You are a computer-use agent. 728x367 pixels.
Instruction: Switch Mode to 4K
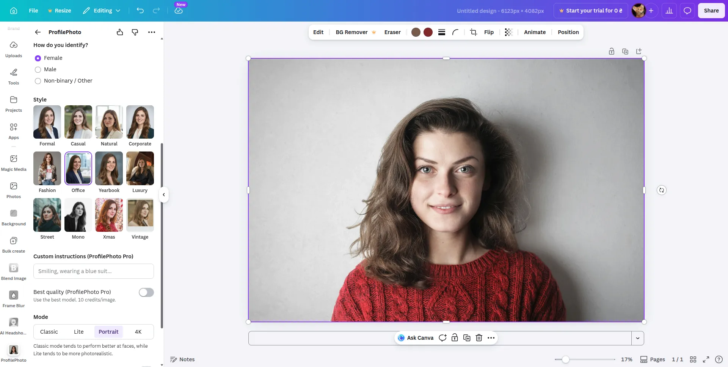click(138, 331)
